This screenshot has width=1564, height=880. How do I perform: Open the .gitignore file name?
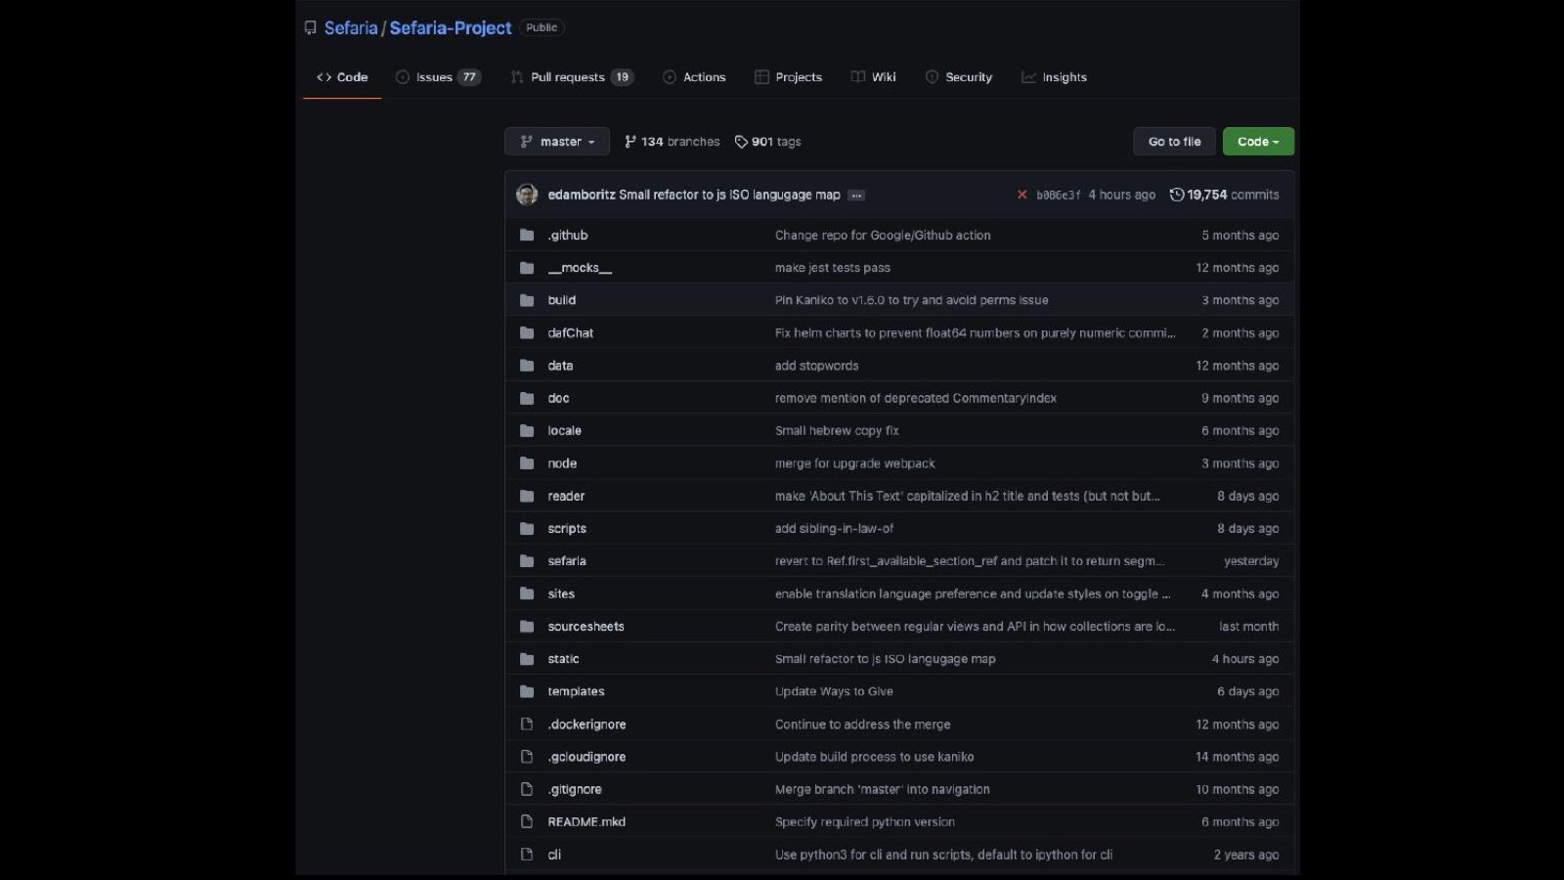tap(575, 789)
